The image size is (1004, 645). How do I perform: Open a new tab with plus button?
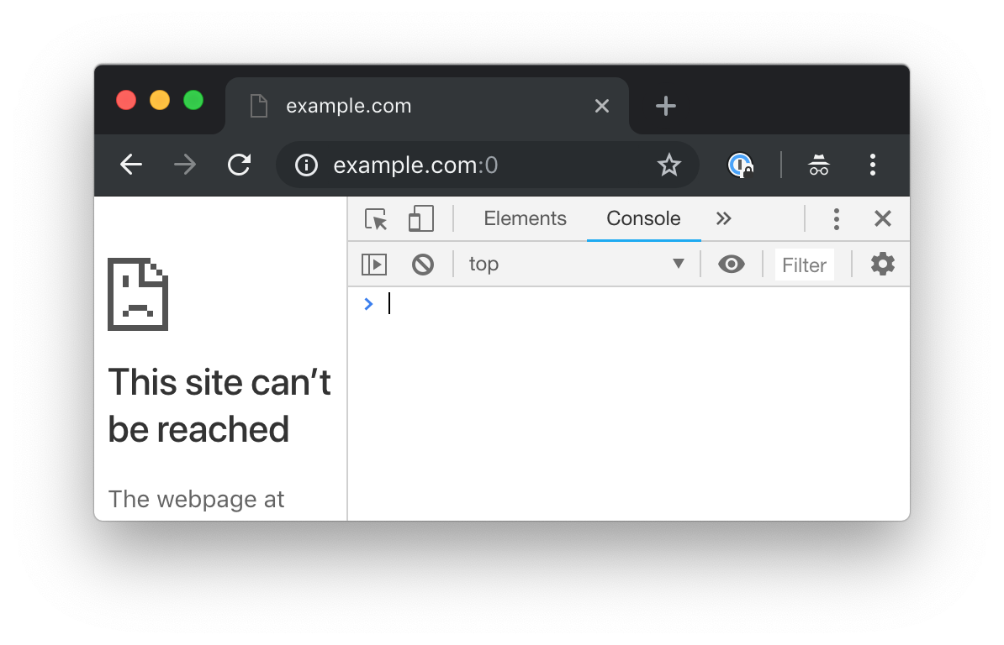pos(666,106)
